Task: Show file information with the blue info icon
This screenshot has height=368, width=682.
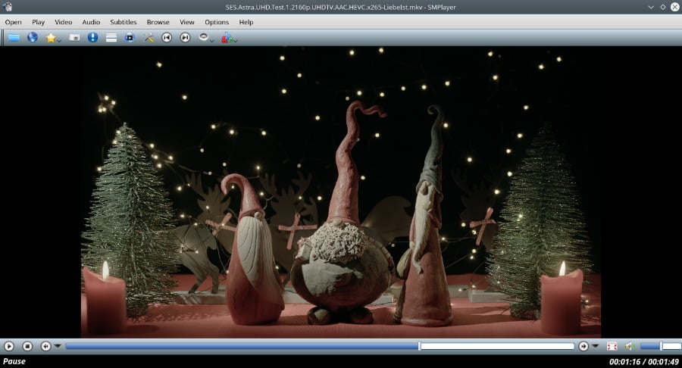Action: (x=92, y=37)
